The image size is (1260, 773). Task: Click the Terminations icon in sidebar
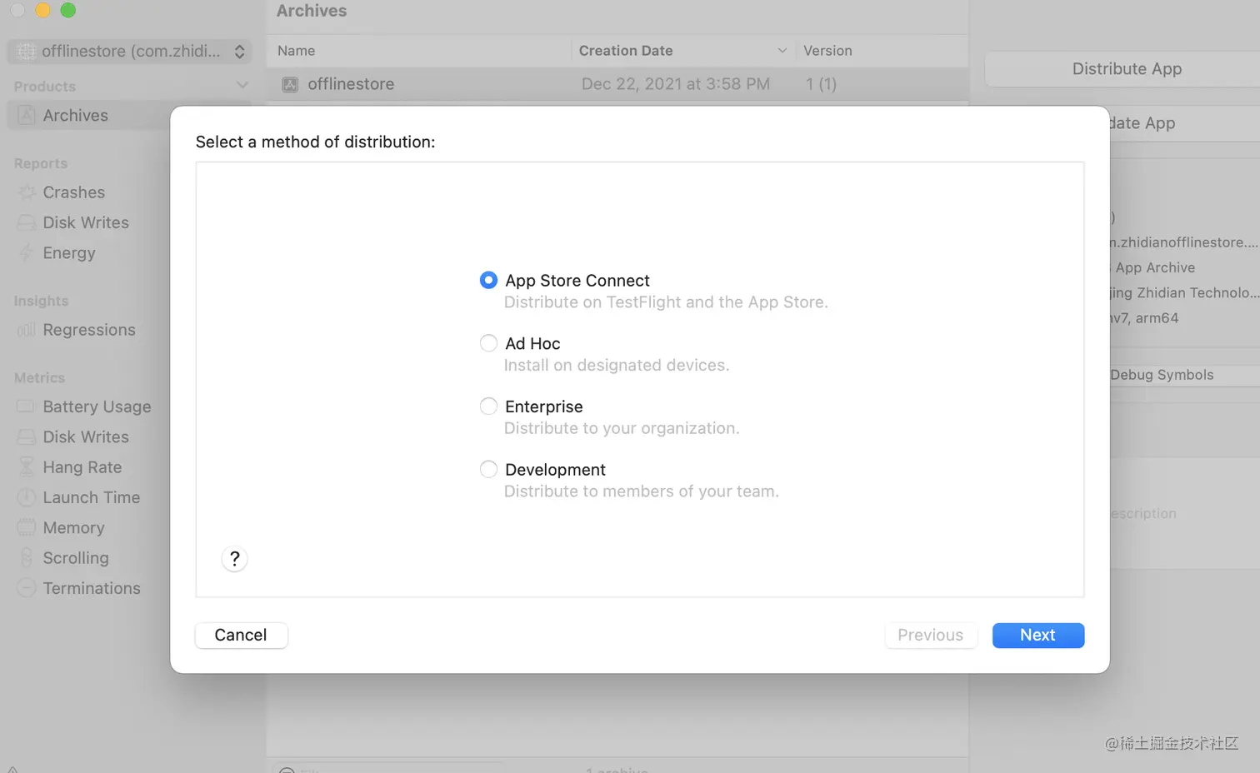(27, 588)
